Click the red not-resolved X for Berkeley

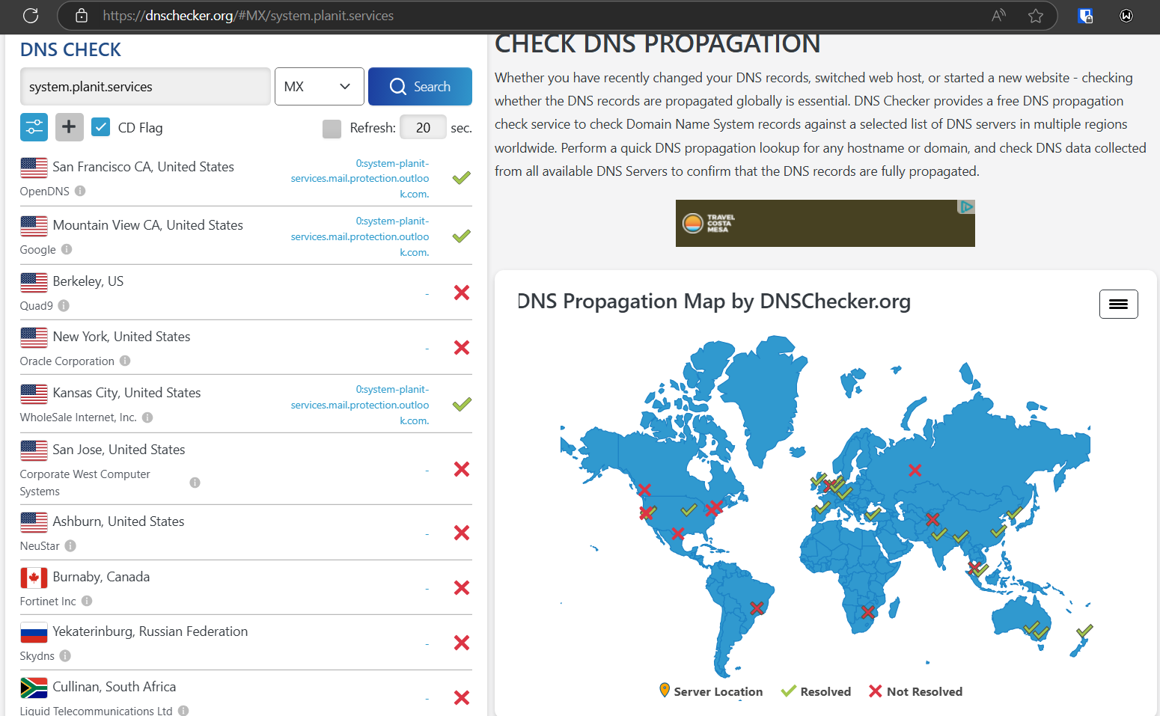tap(462, 293)
